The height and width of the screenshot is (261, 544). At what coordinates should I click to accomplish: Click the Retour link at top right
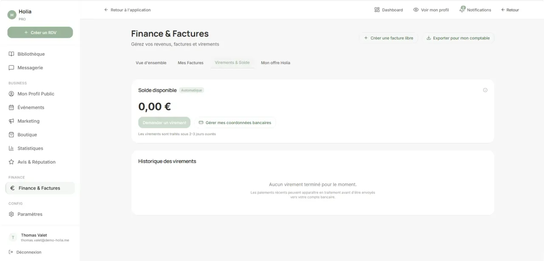coord(510,10)
